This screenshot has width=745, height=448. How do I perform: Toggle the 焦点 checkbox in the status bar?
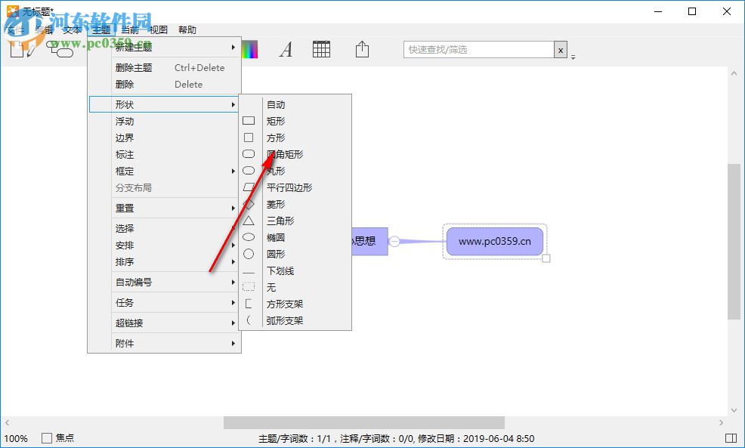[x=46, y=437]
